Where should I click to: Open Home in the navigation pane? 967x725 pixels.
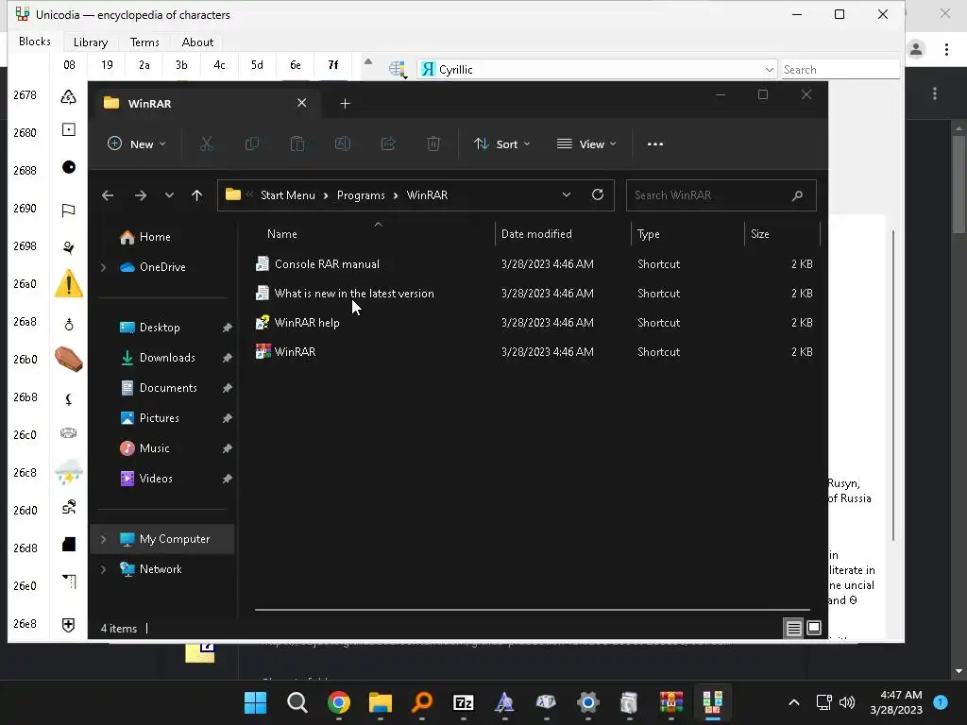coord(155,237)
